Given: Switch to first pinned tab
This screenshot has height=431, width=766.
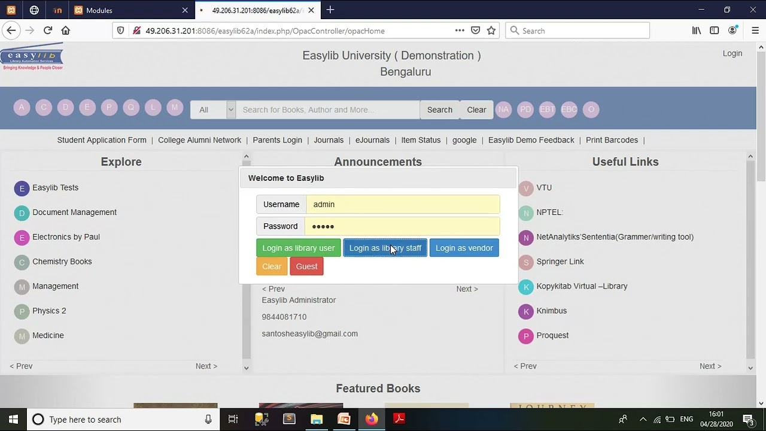Looking at the screenshot, I should pos(11,10).
